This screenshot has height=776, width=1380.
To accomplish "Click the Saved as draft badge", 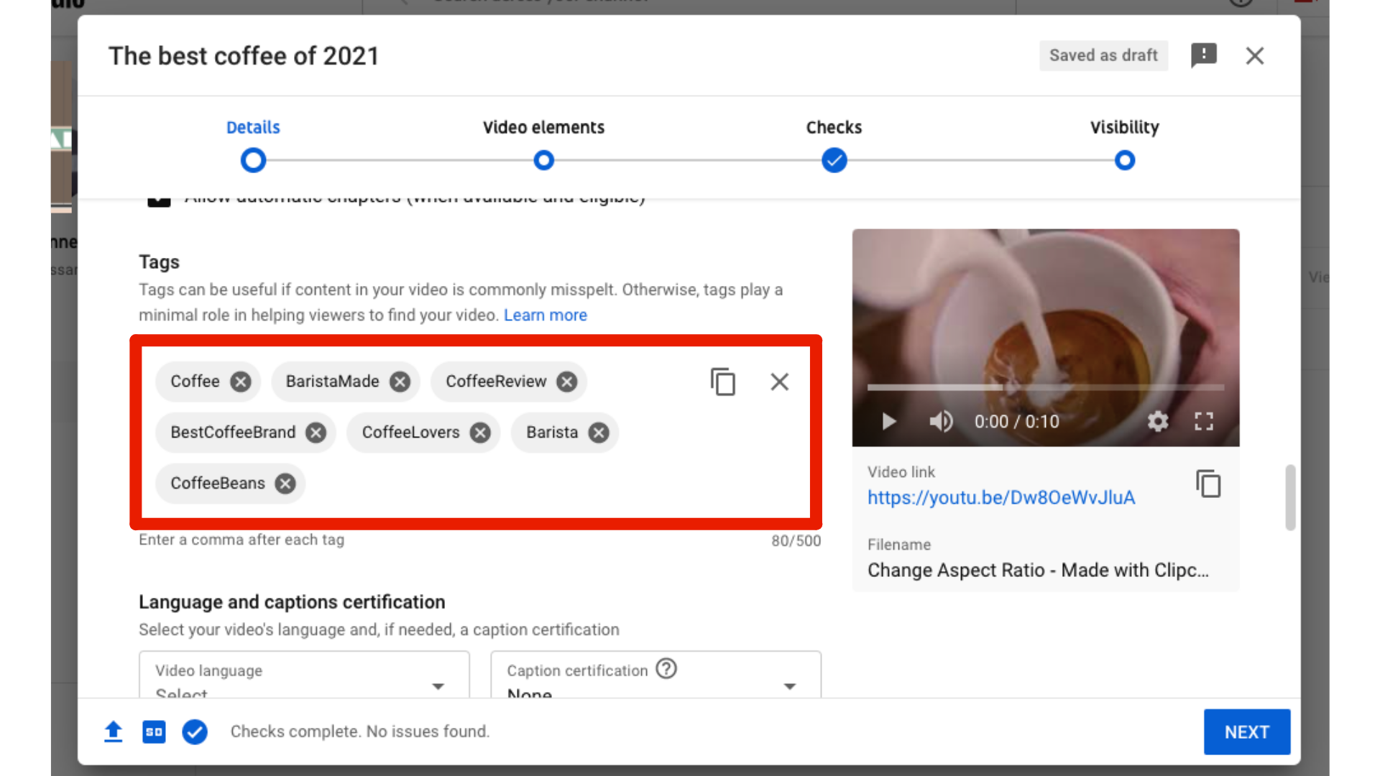I will (1103, 55).
